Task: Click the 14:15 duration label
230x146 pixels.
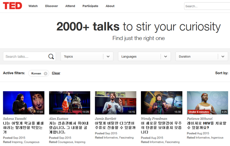Action: pos(132,112)
